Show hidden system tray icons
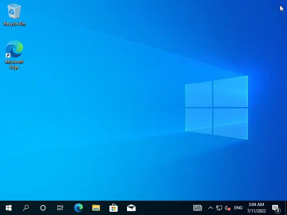Screen dimensions: 287x215 tap(211, 208)
